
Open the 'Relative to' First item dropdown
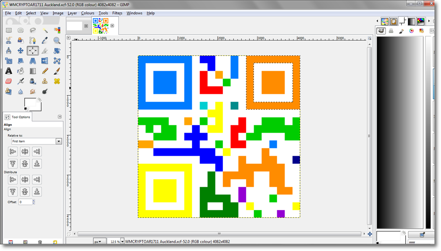pyautogui.click(x=36, y=141)
